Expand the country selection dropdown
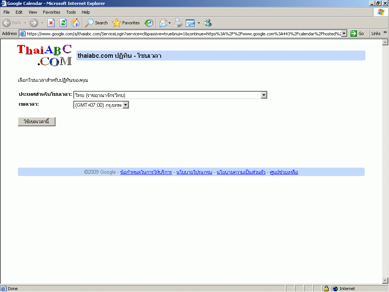 click(264, 95)
